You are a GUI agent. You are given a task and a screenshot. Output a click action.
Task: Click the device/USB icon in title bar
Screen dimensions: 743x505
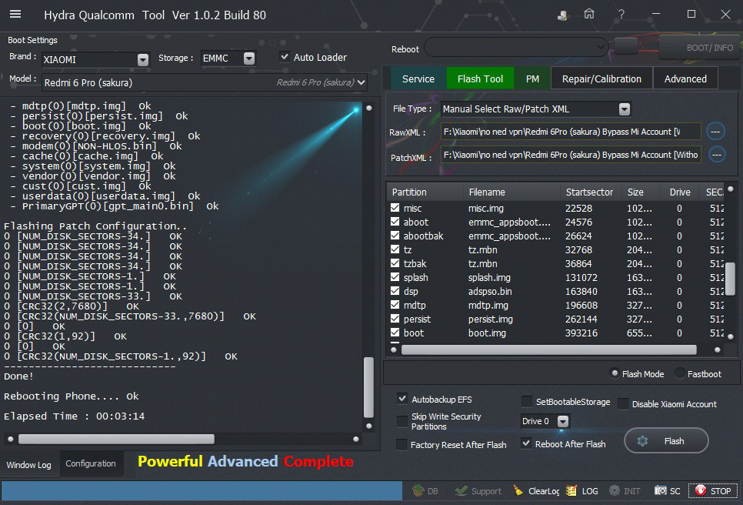562,15
